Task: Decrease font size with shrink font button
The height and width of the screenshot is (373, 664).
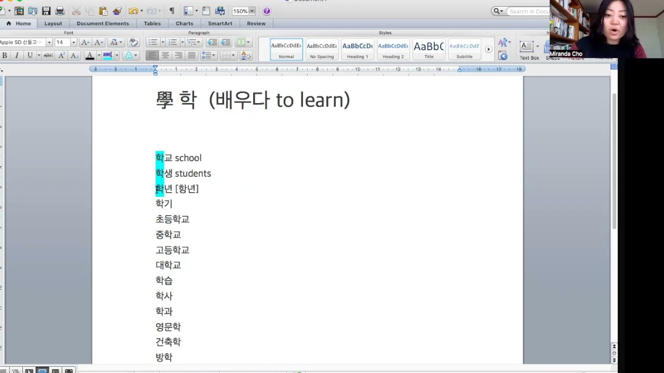Action: (x=99, y=42)
